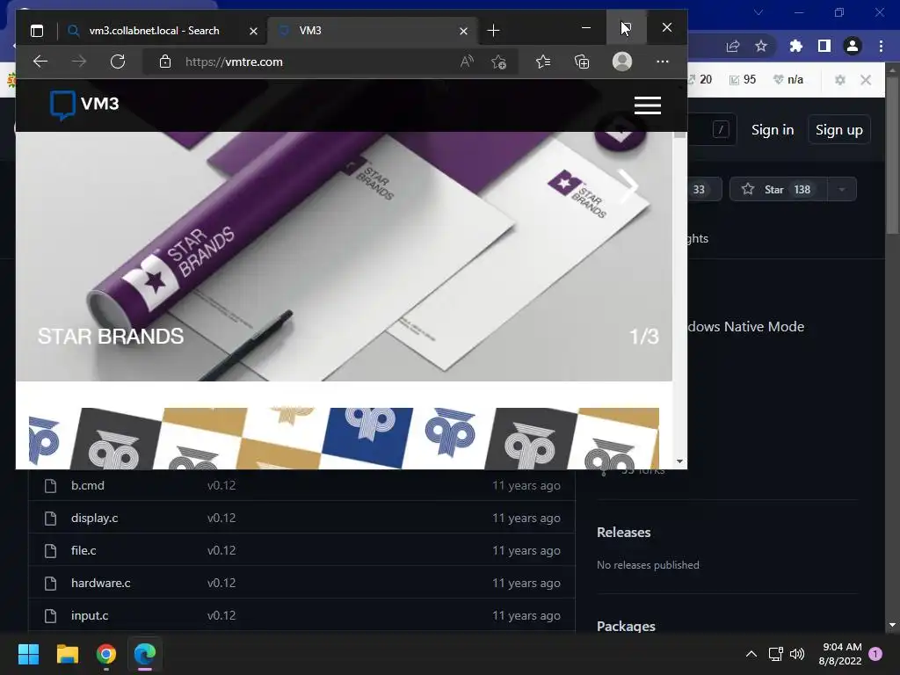Open Edge profile avatar
This screenshot has width=900, height=675.
click(x=622, y=62)
